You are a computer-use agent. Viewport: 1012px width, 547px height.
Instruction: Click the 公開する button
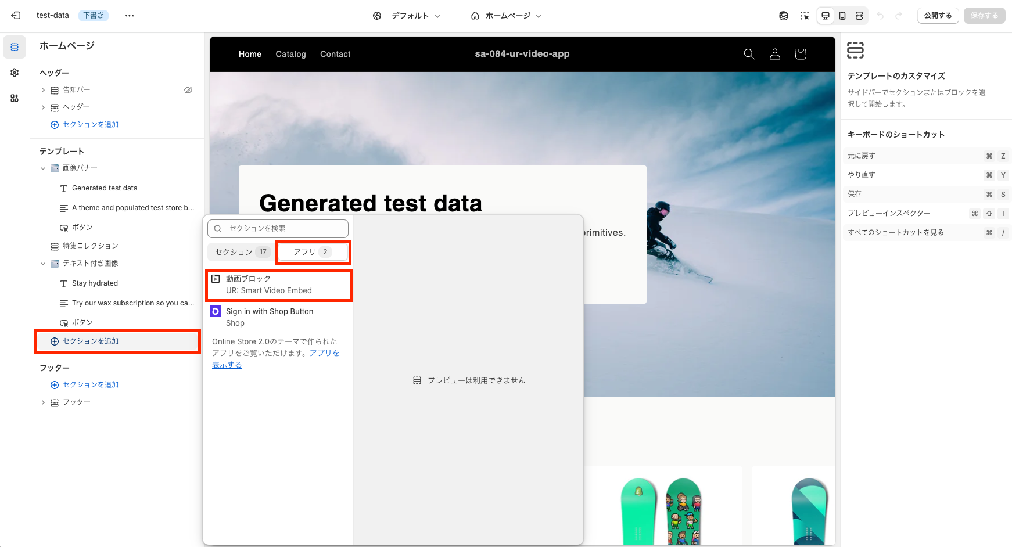938,16
